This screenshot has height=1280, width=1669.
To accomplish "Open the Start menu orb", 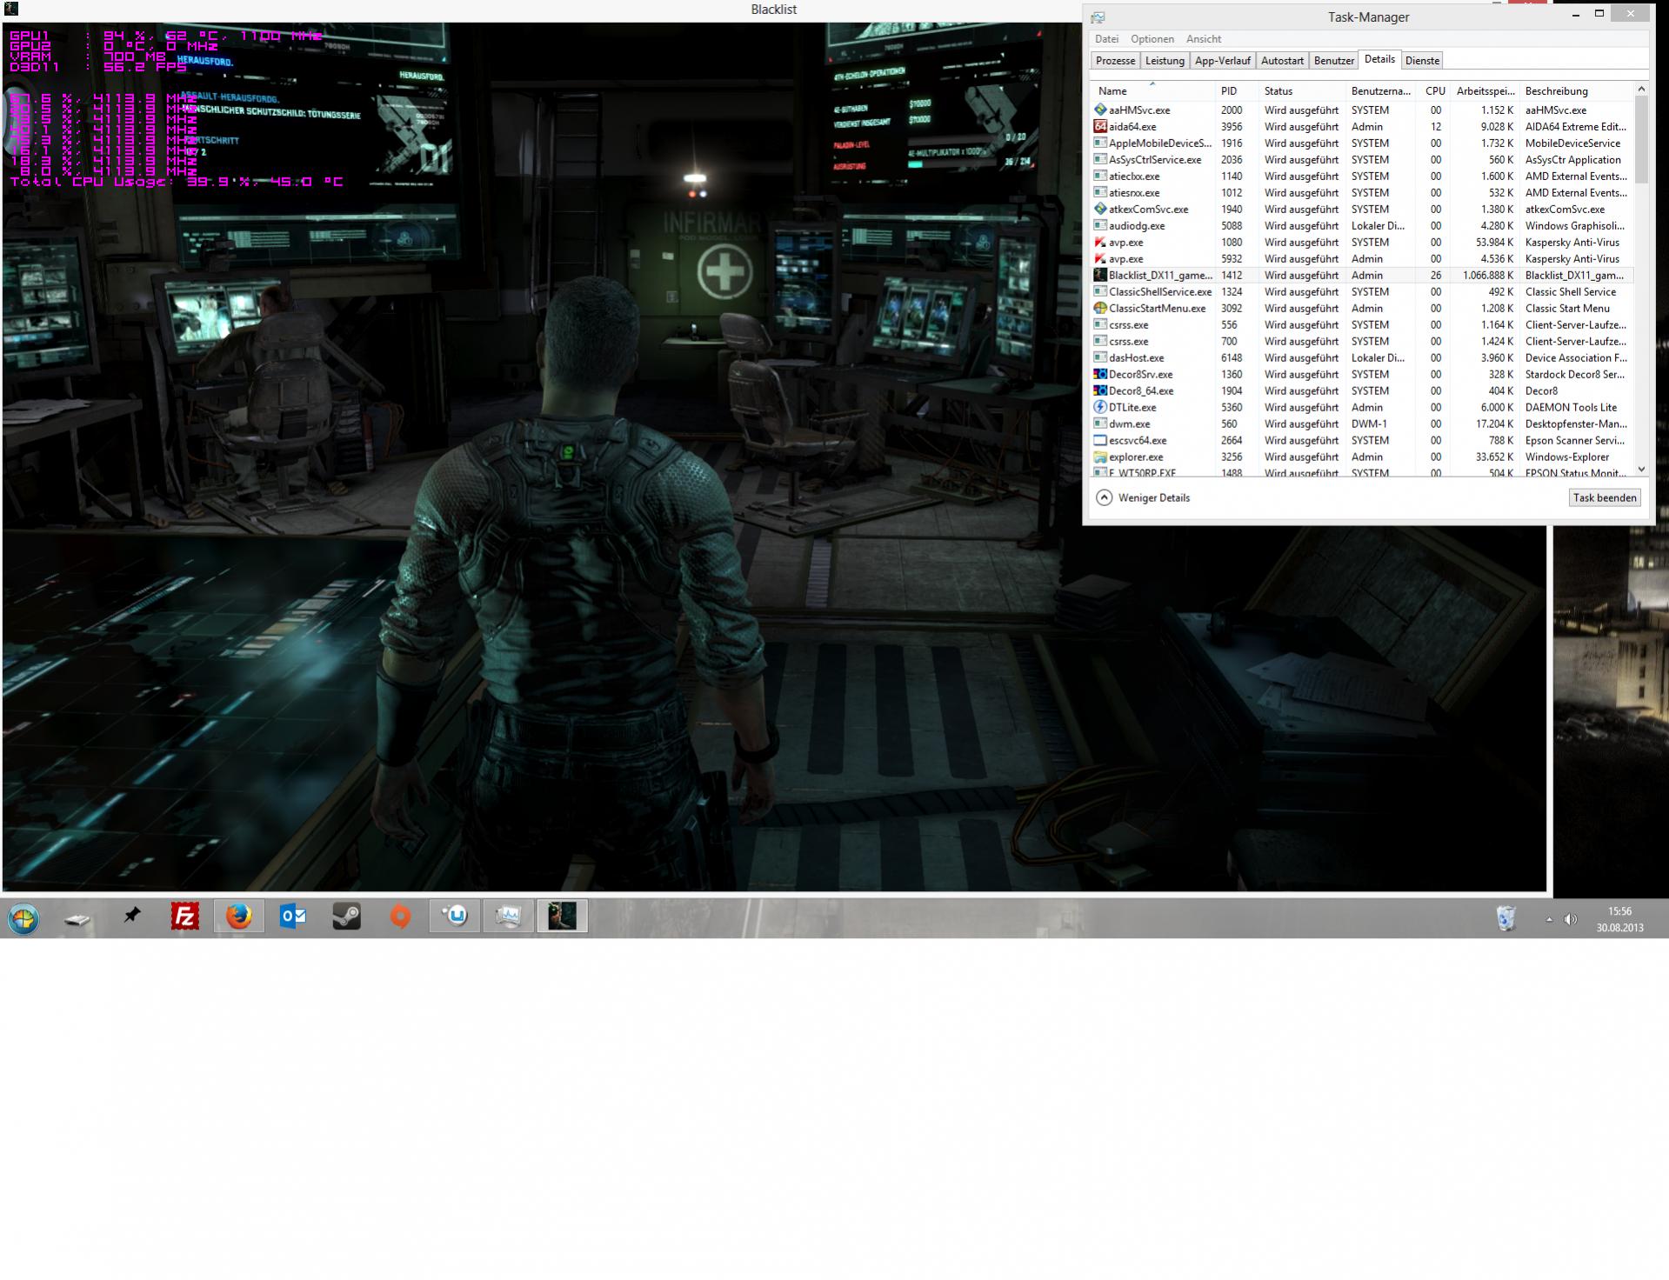I will [23, 918].
